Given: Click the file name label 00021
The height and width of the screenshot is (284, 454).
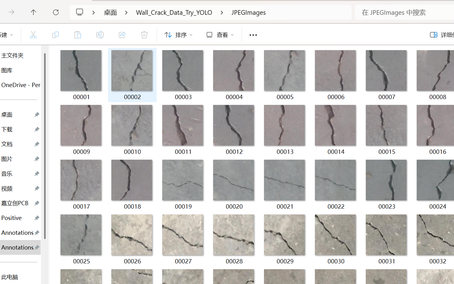Looking at the screenshot, I should pos(285,206).
